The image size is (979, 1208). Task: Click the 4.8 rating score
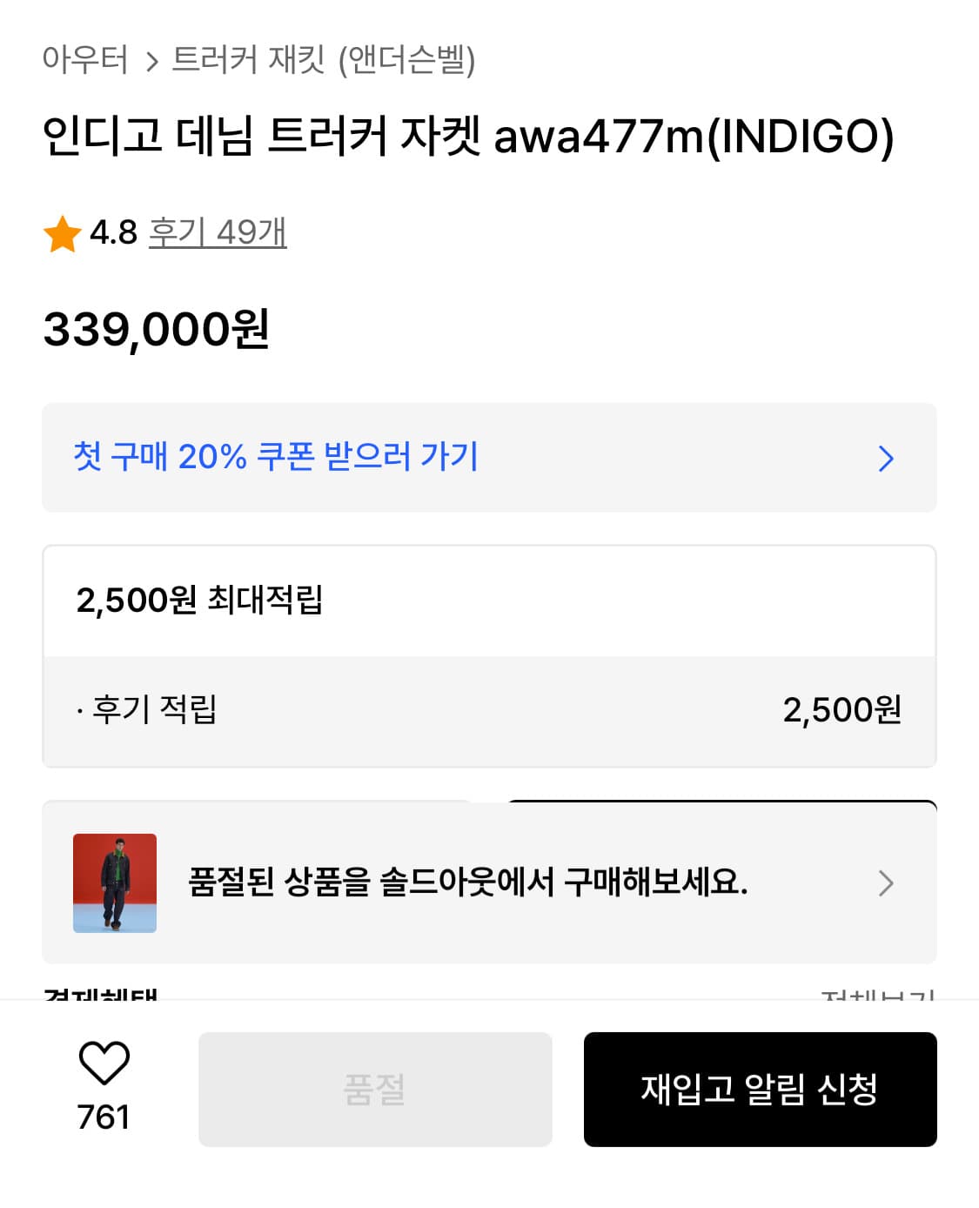tap(114, 232)
